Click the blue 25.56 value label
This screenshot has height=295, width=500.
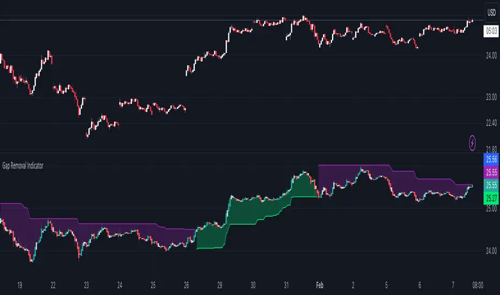(x=491, y=159)
